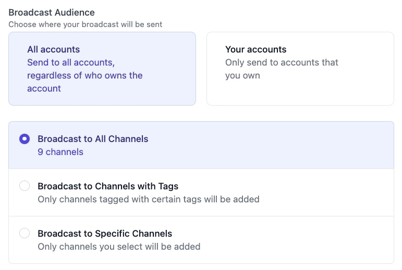The image size is (402, 270).
Task: Click the "All accounts" card title
Action: [x=54, y=49]
